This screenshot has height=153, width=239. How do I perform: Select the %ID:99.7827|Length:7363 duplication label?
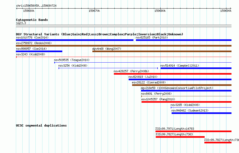click(x=174, y=134)
